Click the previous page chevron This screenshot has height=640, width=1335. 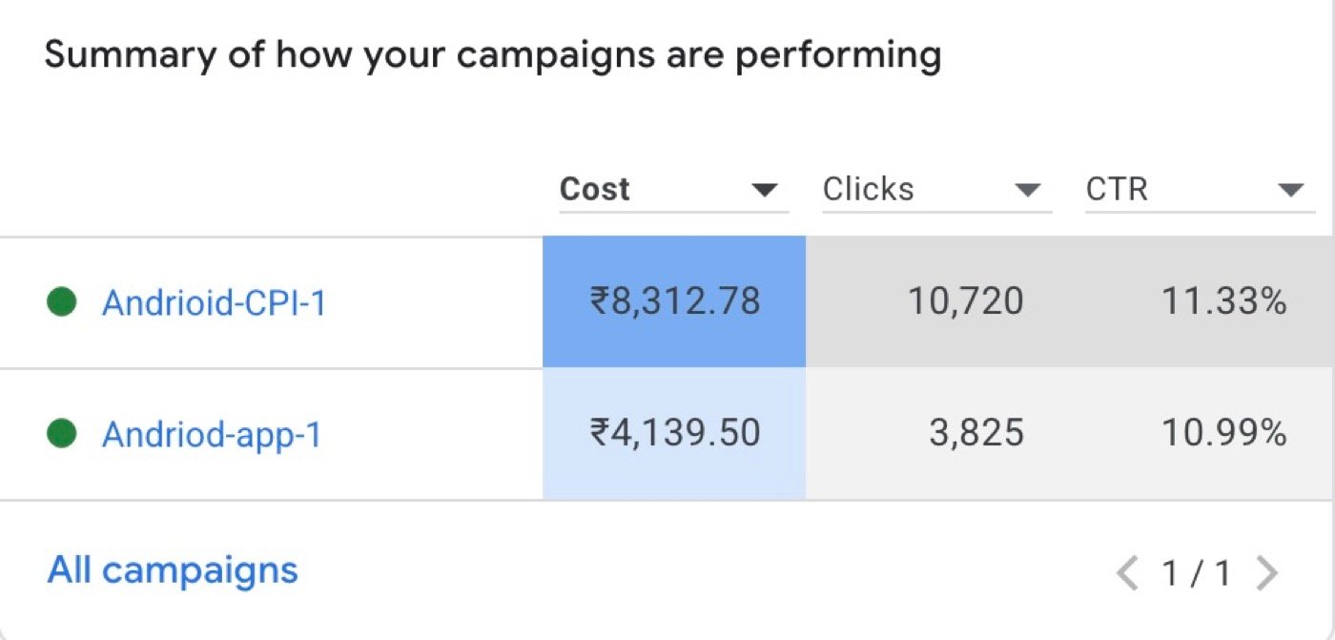[x=1128, y=573]
